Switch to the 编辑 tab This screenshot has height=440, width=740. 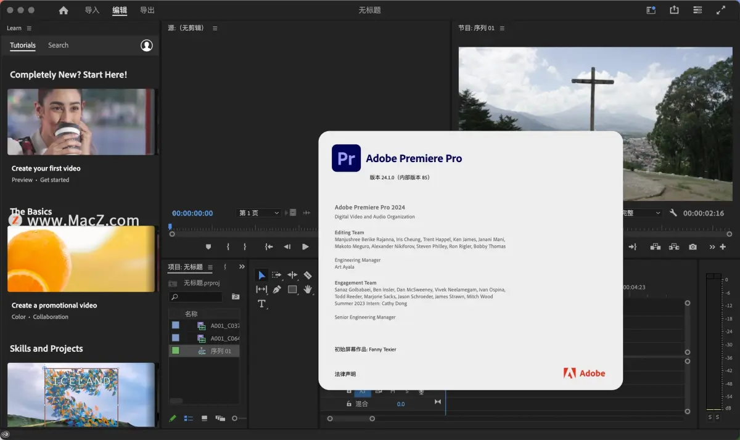(x=120, y=10)
